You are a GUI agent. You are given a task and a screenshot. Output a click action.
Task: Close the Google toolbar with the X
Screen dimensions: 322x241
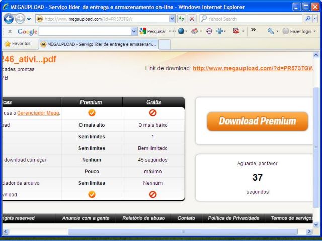(x=10, y=31)
